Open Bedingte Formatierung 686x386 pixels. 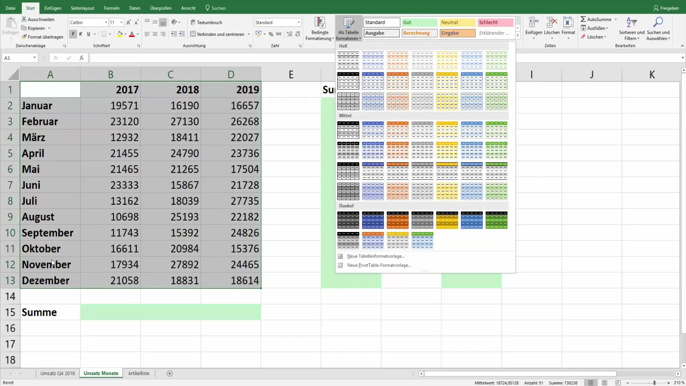point(320,29)
